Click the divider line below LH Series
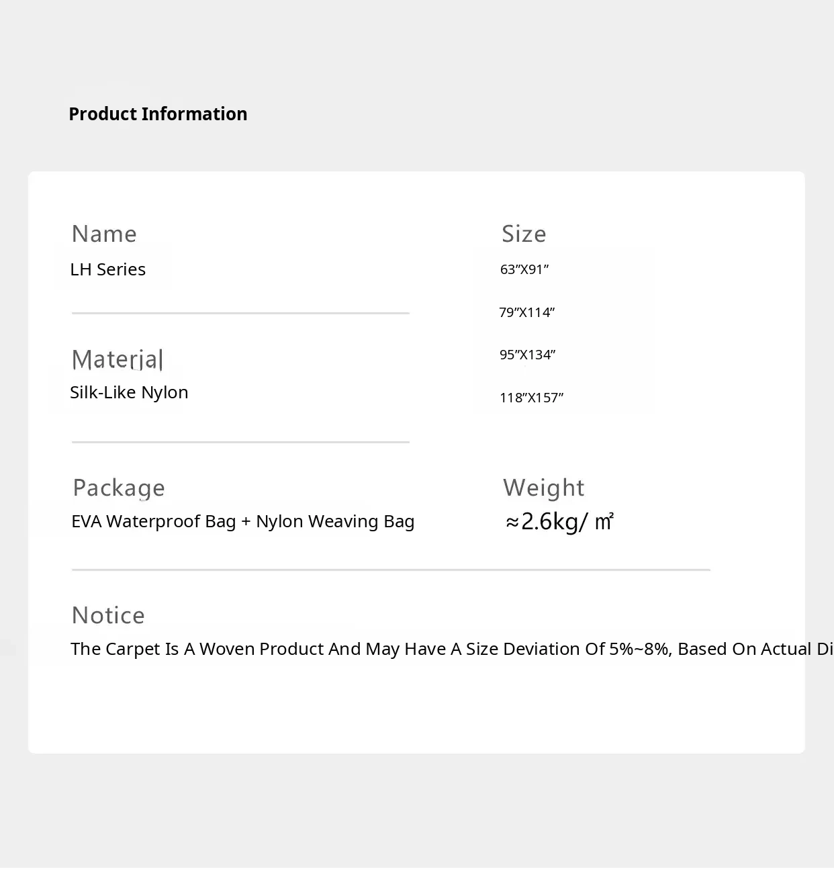 [240, 313]
